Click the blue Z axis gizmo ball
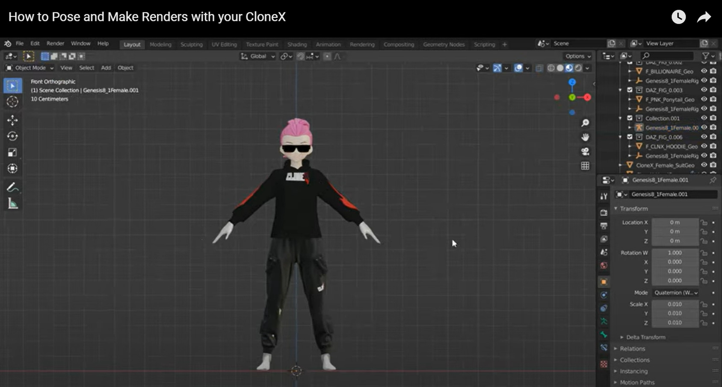 [x=572, y=82]
